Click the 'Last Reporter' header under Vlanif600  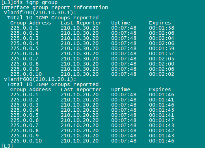81,90
